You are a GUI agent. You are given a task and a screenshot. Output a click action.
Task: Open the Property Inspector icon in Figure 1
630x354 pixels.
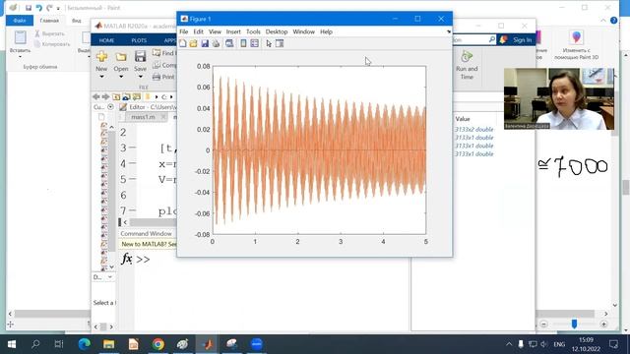coord(280,43)
